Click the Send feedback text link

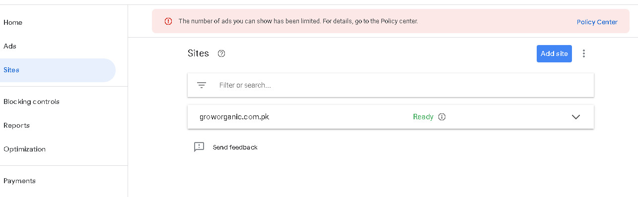coord(235,147)
